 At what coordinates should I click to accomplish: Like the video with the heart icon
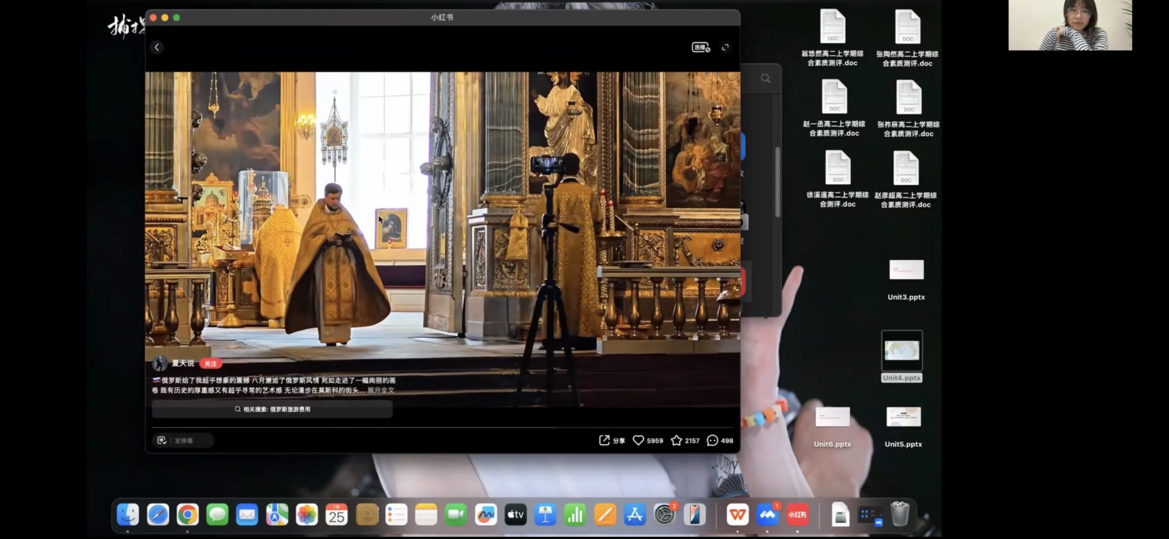pyautogui.click(x=638, y=440)
